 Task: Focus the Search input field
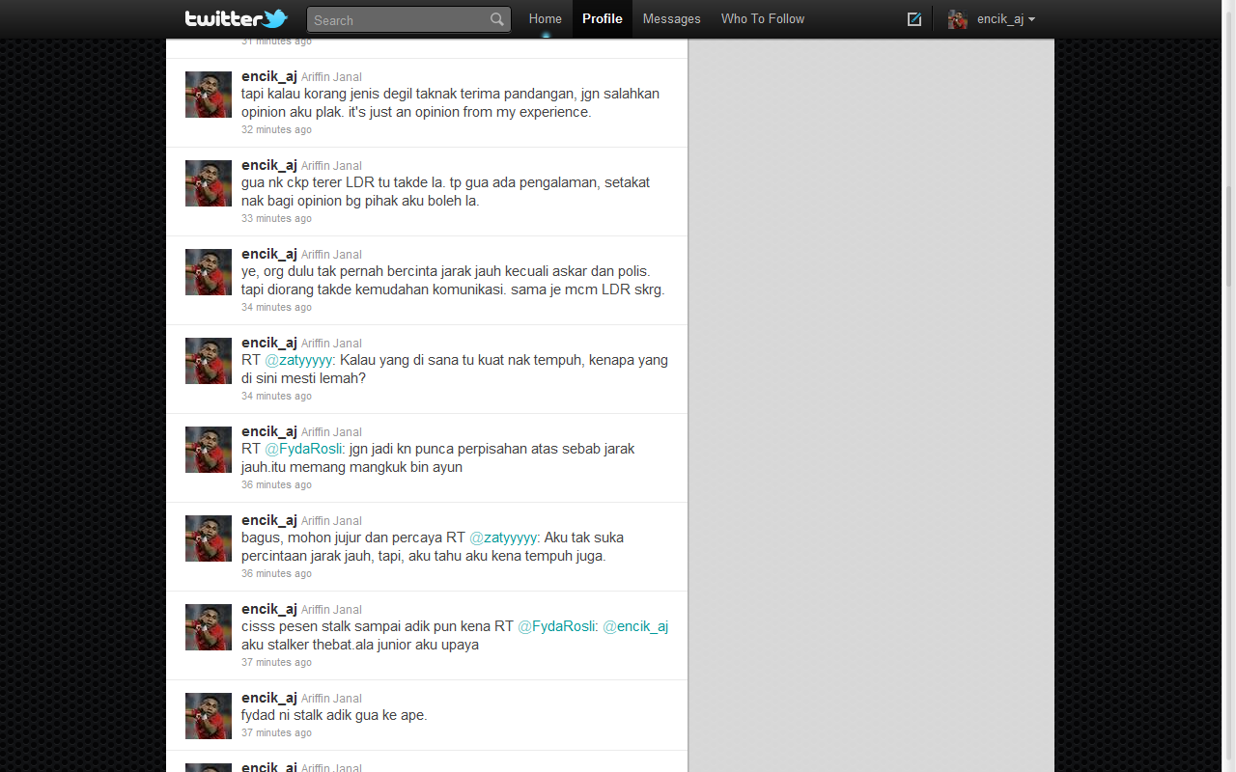tap(408, 19)
